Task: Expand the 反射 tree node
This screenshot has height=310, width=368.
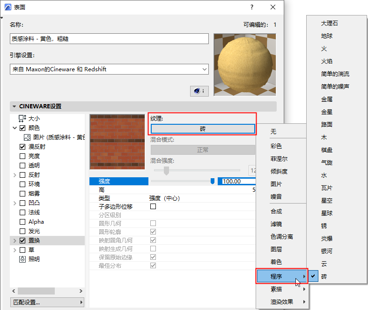Action: (x=15, y=175)
